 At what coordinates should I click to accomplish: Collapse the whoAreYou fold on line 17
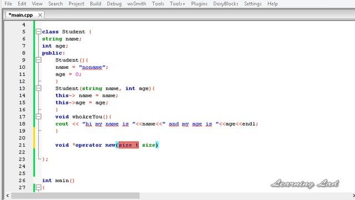click(38, 117)
